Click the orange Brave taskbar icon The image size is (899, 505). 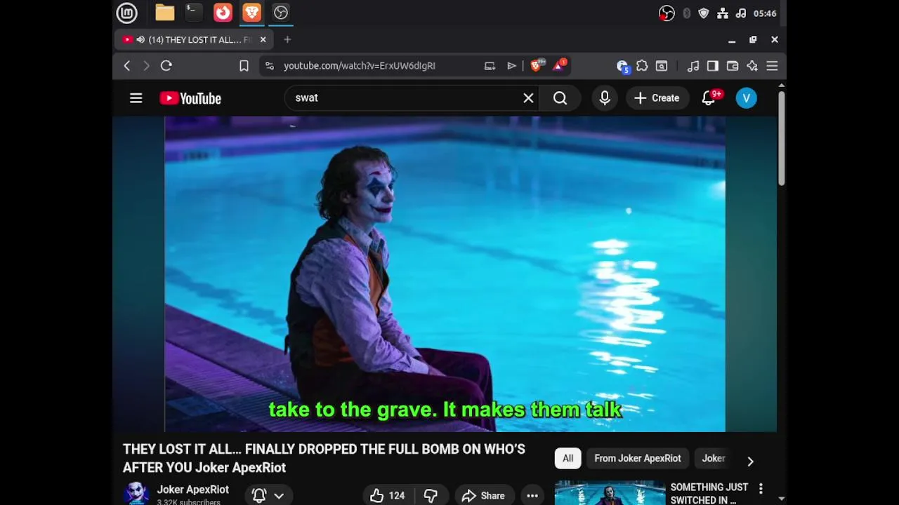(x=252, y=13)
